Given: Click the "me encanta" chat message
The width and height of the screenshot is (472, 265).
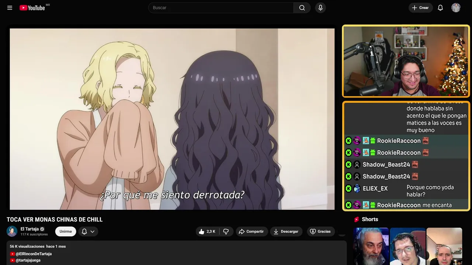Looking at the screenshot, I should point(437,205).
